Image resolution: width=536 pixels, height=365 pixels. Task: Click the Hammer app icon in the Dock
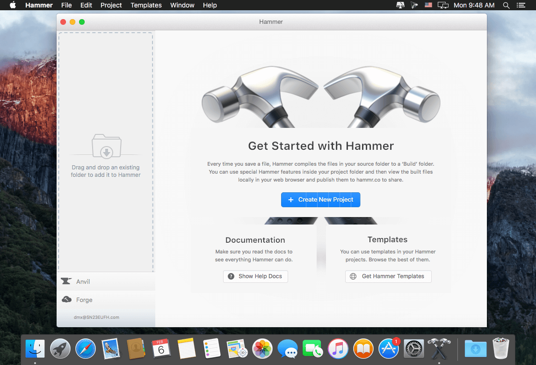[439, 349]
